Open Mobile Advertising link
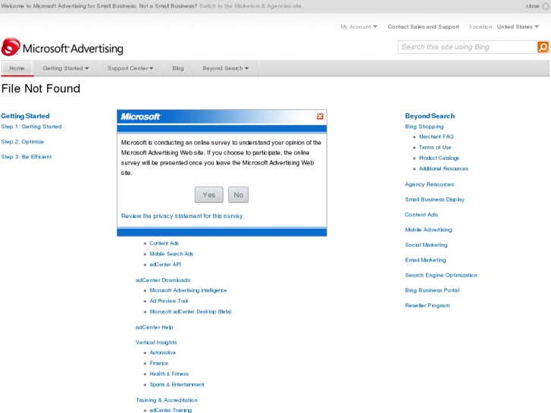This screenshot has height=413, width=551. tap(428, 230)
